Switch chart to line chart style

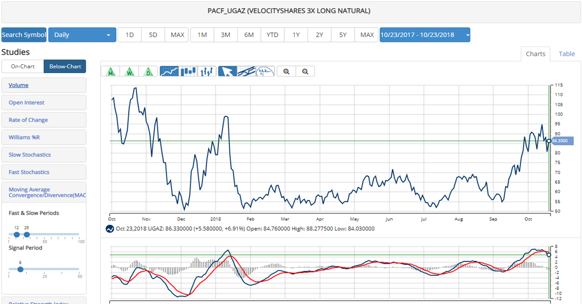click(169, 71)
